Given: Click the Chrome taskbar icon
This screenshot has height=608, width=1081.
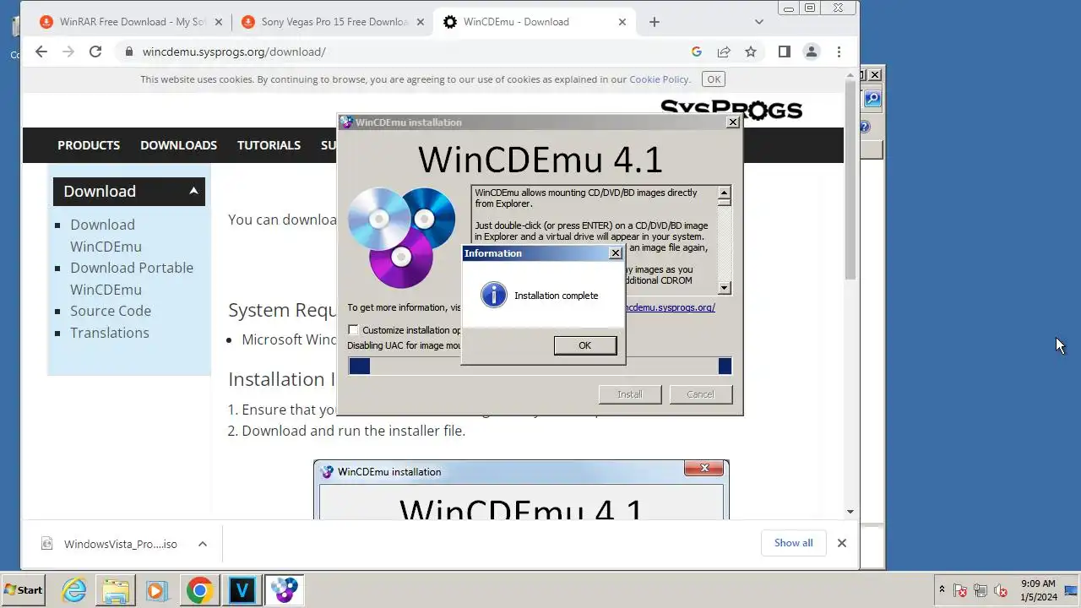Looking at the screenshot, I should [x=199, y=590].
